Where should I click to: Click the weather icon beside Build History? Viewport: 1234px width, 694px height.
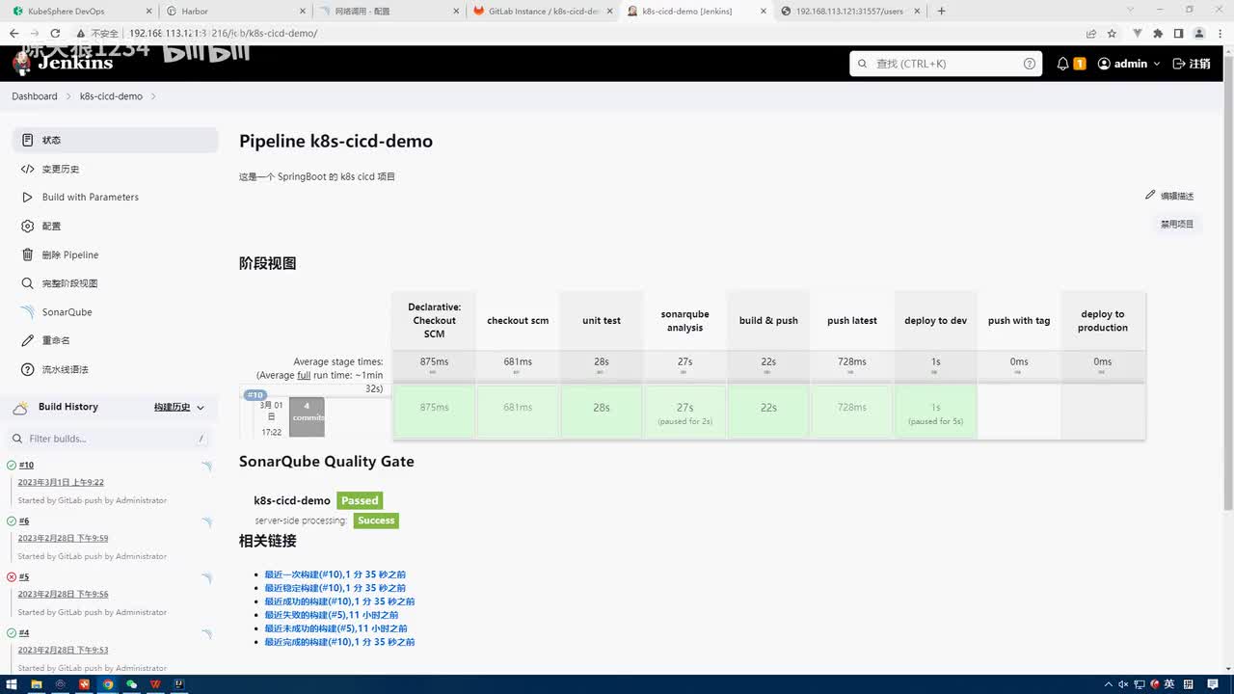pyautogui.click(x=20, y=408)
